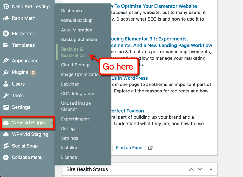
Task: Open Cloud Storage submenu item
Action: [x=76, y=65]
